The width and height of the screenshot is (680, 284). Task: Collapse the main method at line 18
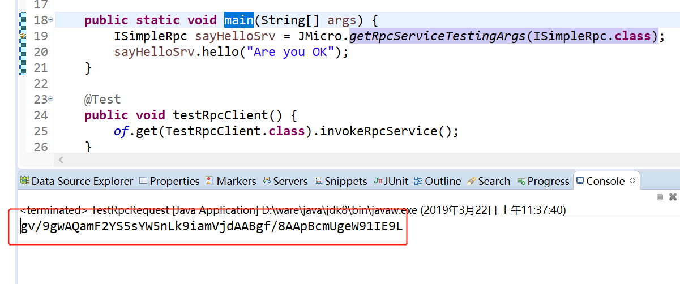51,20
